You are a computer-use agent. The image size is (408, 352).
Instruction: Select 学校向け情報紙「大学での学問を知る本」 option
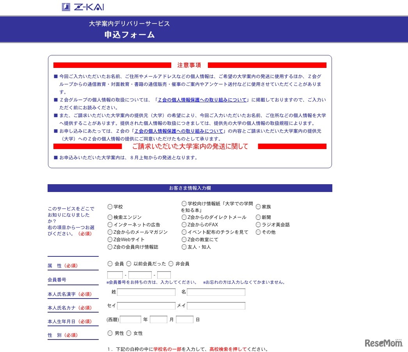tap(184, 204)
